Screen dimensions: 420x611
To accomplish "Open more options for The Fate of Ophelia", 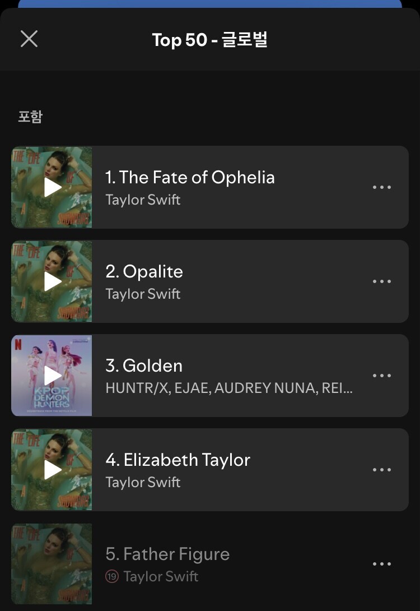I will (x=382, y=187).
